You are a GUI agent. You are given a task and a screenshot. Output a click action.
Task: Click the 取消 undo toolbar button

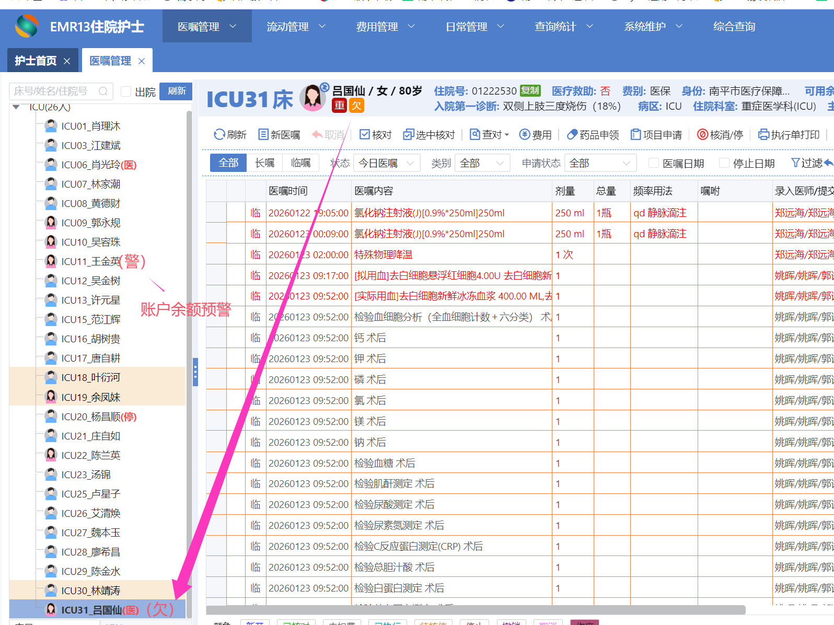pyautogui.click(x=328, y=135)
